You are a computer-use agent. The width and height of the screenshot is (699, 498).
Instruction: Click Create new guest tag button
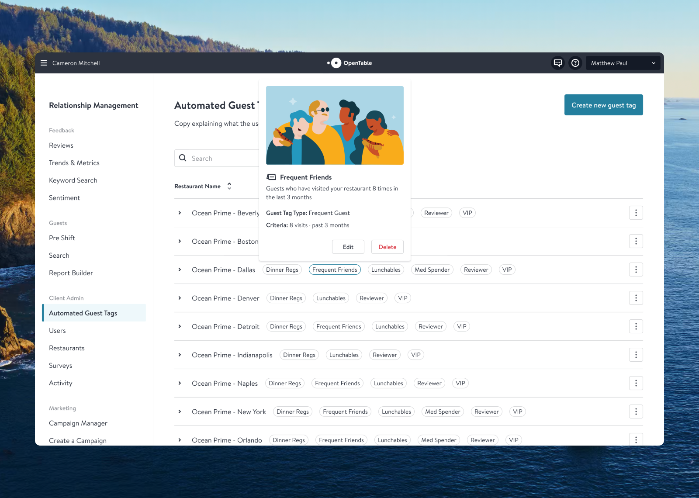(x=604, y=105)
